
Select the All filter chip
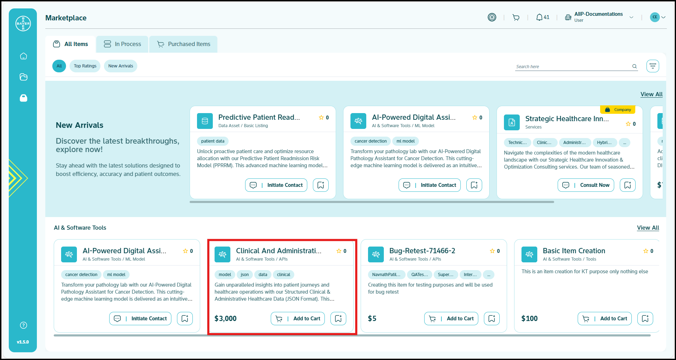(59, 66)
